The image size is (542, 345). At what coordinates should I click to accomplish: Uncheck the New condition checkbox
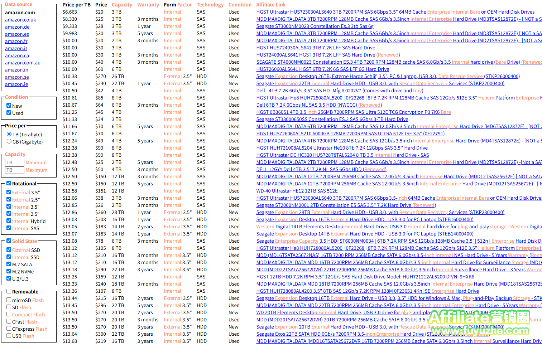click(9, 106)
